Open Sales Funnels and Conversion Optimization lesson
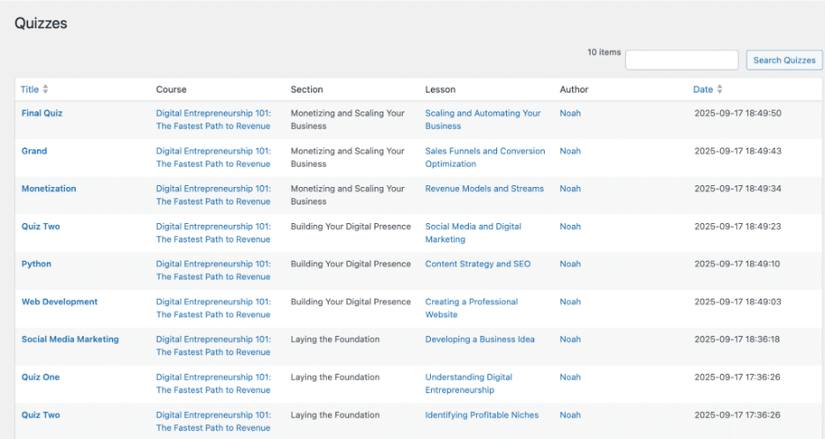Screen dimensions: 825x439 (485, 158)
